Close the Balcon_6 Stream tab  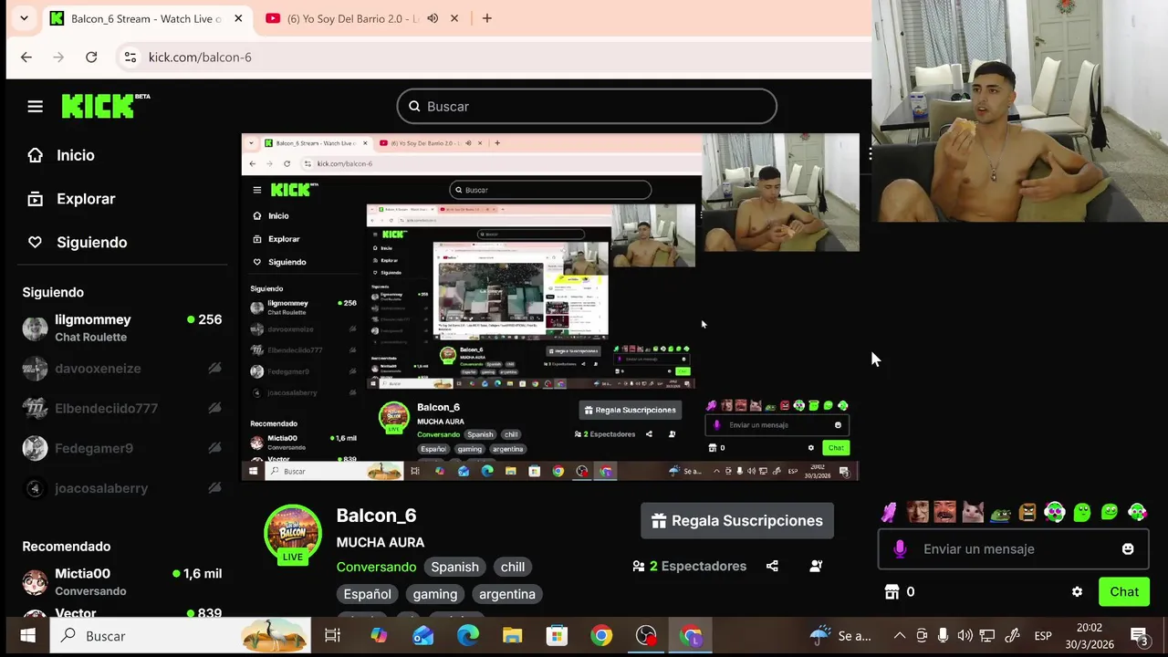[238, 18]
